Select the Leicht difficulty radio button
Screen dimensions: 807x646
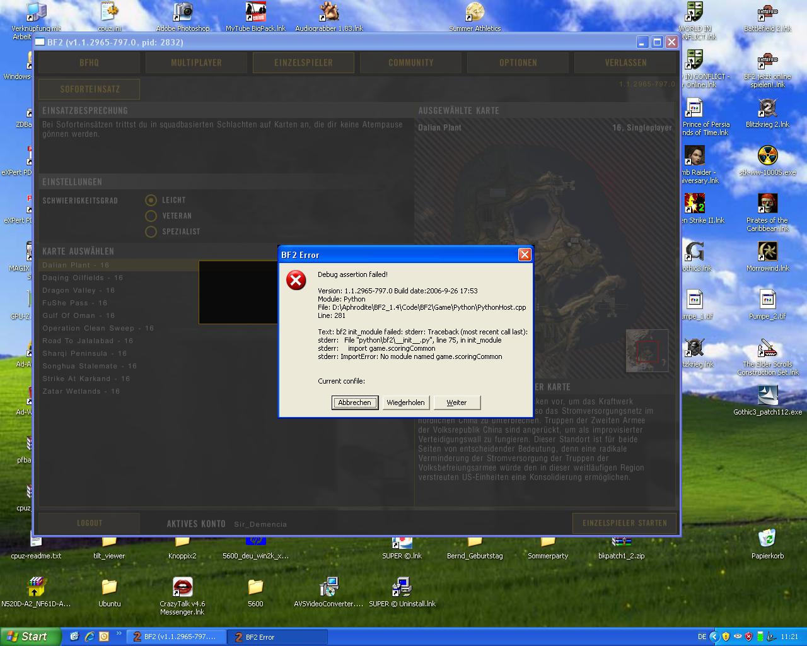(151, 200)
